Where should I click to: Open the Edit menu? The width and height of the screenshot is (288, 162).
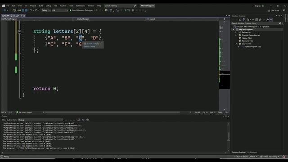(x=14, y=6)
